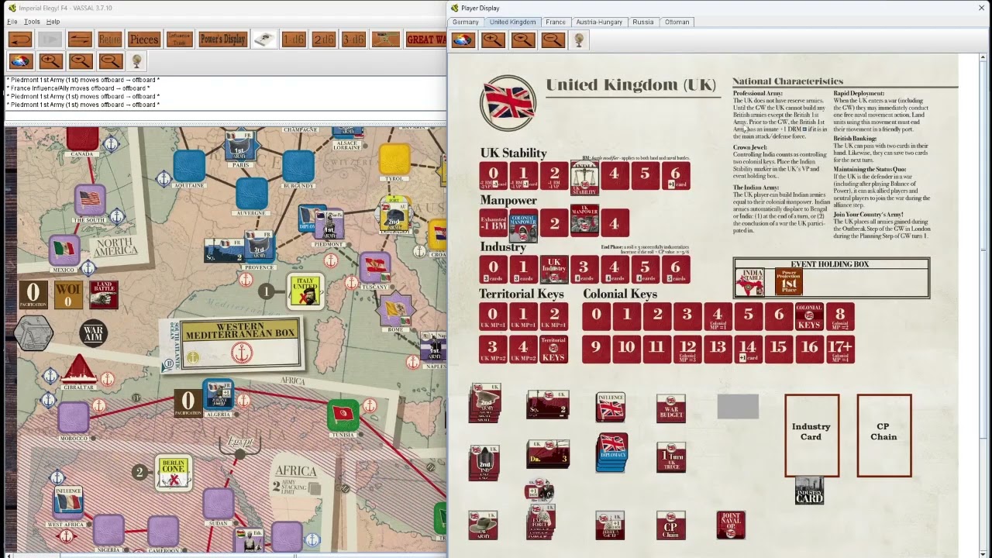Select the UK Stability marker counter
This screenshot has height=558, width=992.
[x=584, y=178]
